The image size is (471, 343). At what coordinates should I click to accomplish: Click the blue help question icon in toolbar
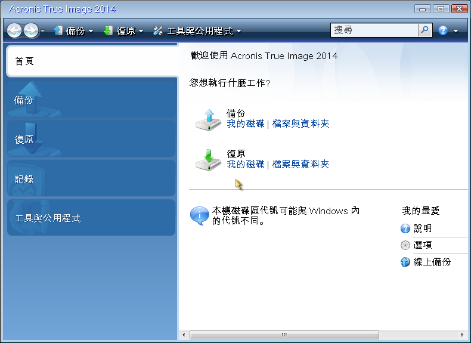tap(443, 30)
